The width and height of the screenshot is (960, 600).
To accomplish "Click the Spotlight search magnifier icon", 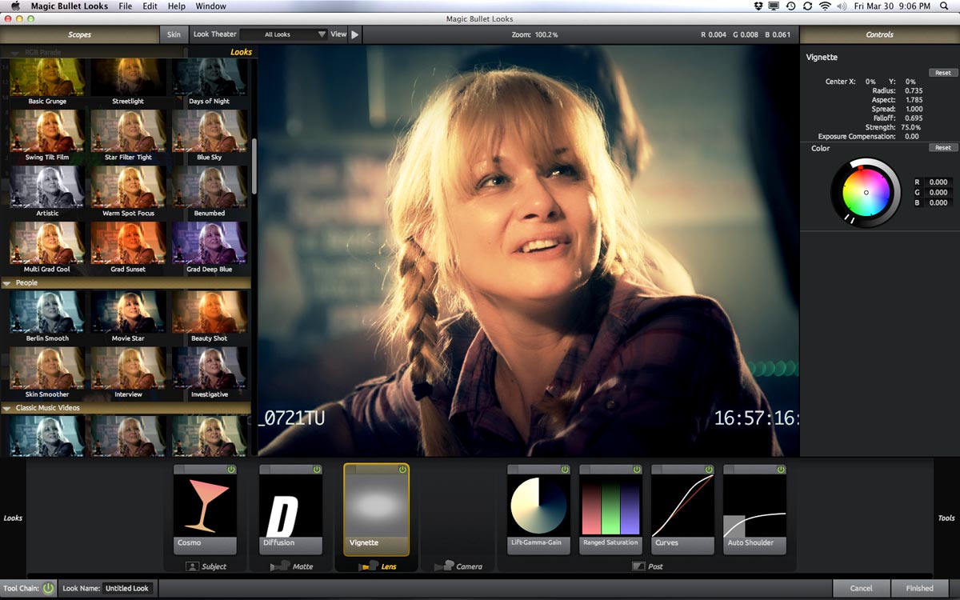I will coord(945,6).
